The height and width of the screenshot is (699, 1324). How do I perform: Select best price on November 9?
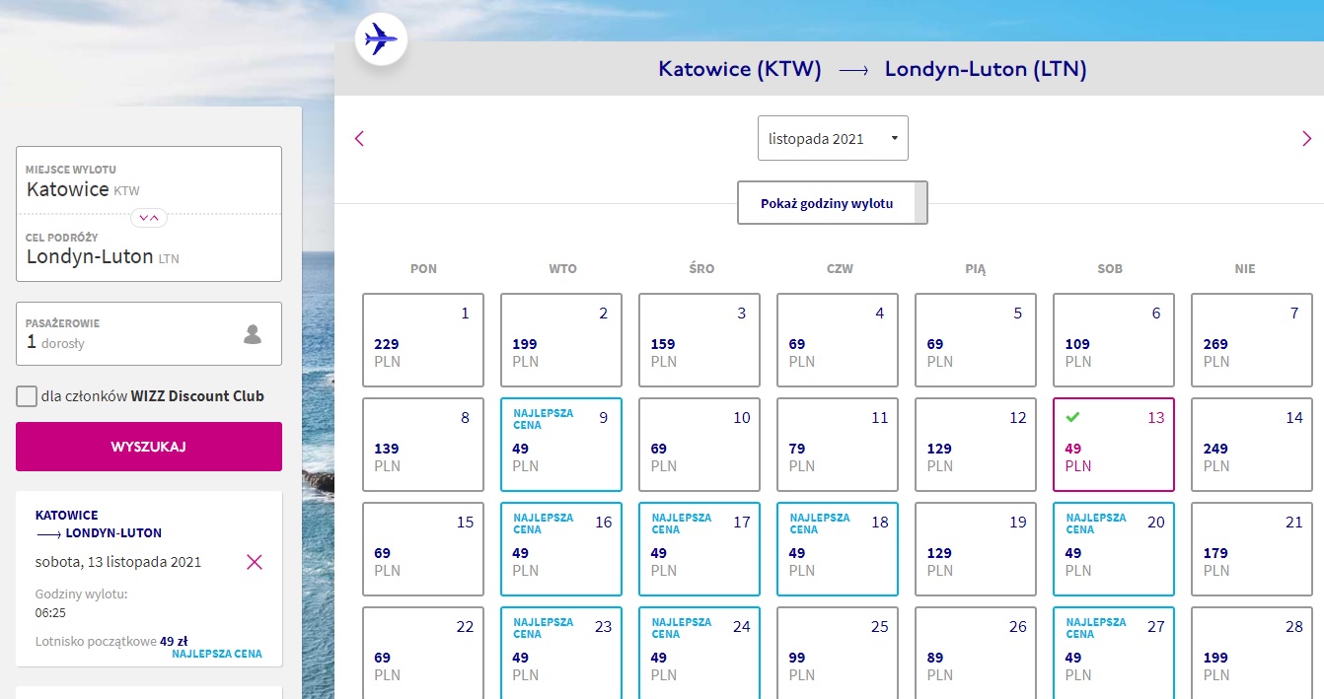(x=561, y=445)
